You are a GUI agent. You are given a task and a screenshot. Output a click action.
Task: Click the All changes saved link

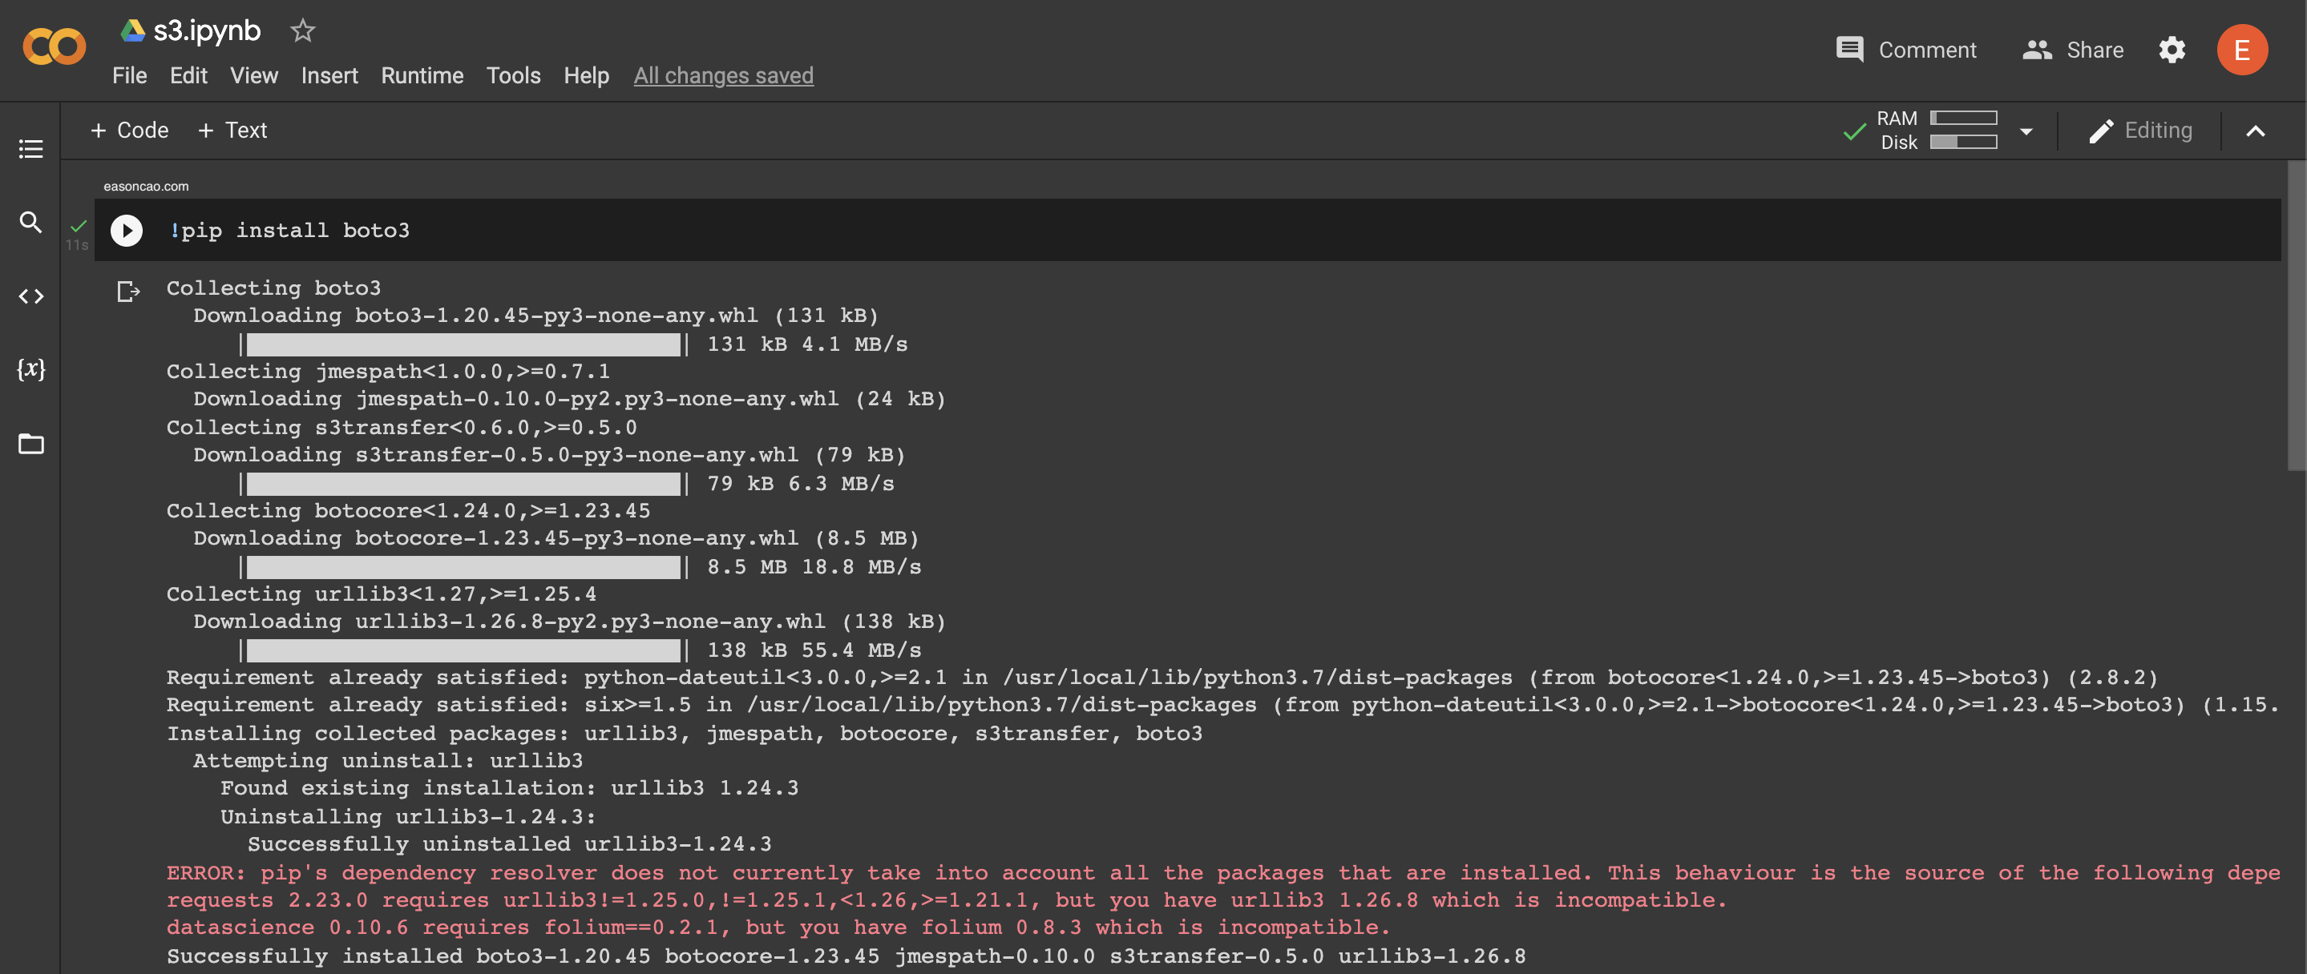click(x=723, y=75)
